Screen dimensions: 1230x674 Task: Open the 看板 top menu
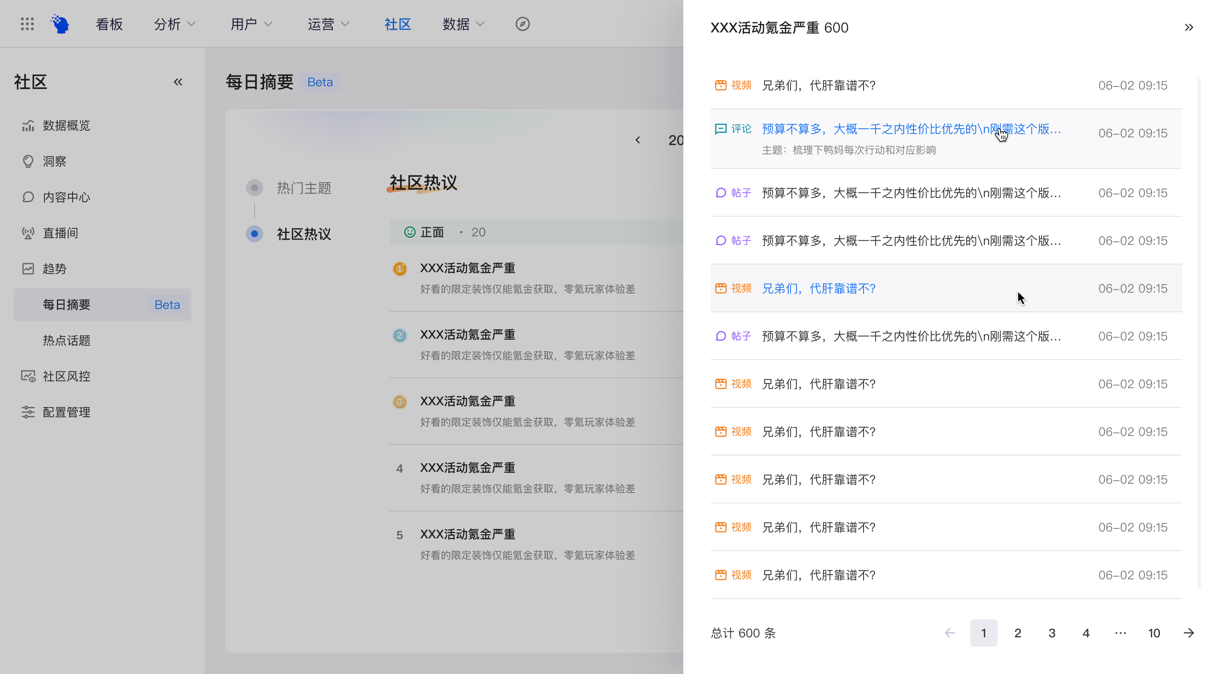109,24
